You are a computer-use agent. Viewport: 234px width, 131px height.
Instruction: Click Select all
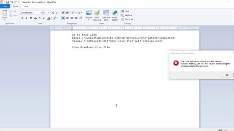tap(127, 19)
